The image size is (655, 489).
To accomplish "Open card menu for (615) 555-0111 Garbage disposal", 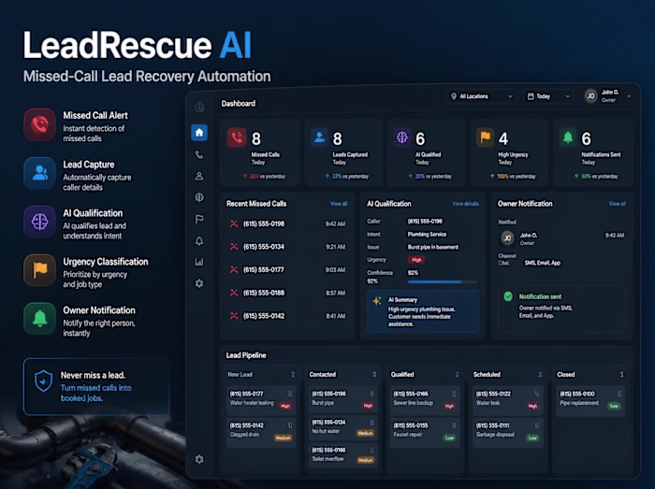I will click(537, 425).
